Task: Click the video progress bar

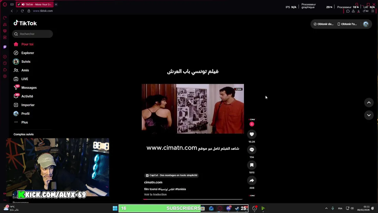Action: click(x=193, y=199)
